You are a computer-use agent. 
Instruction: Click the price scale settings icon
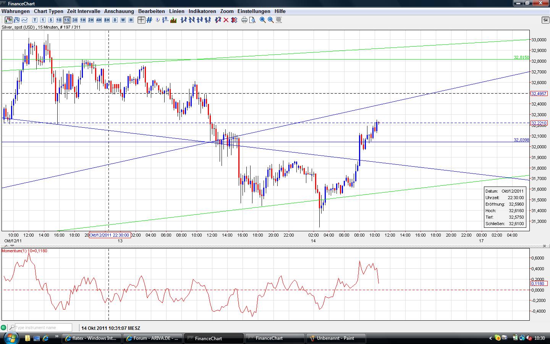click(x=165, y=20)
